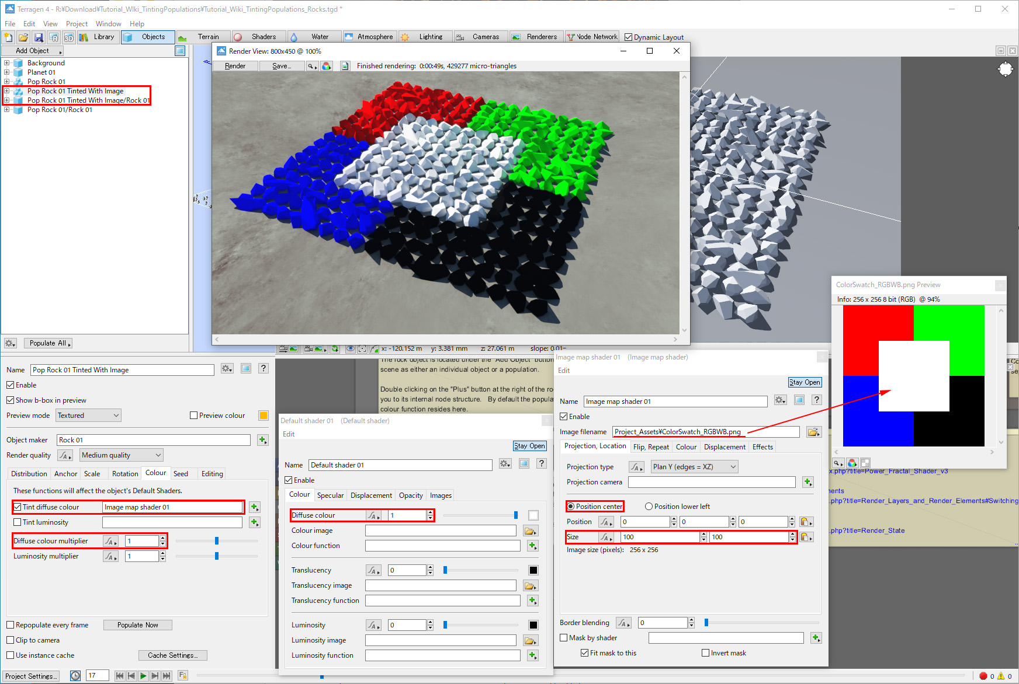Open help for Pop Rock 01 Tinted node
The image size is (1019, 684).
click(264, 368)
